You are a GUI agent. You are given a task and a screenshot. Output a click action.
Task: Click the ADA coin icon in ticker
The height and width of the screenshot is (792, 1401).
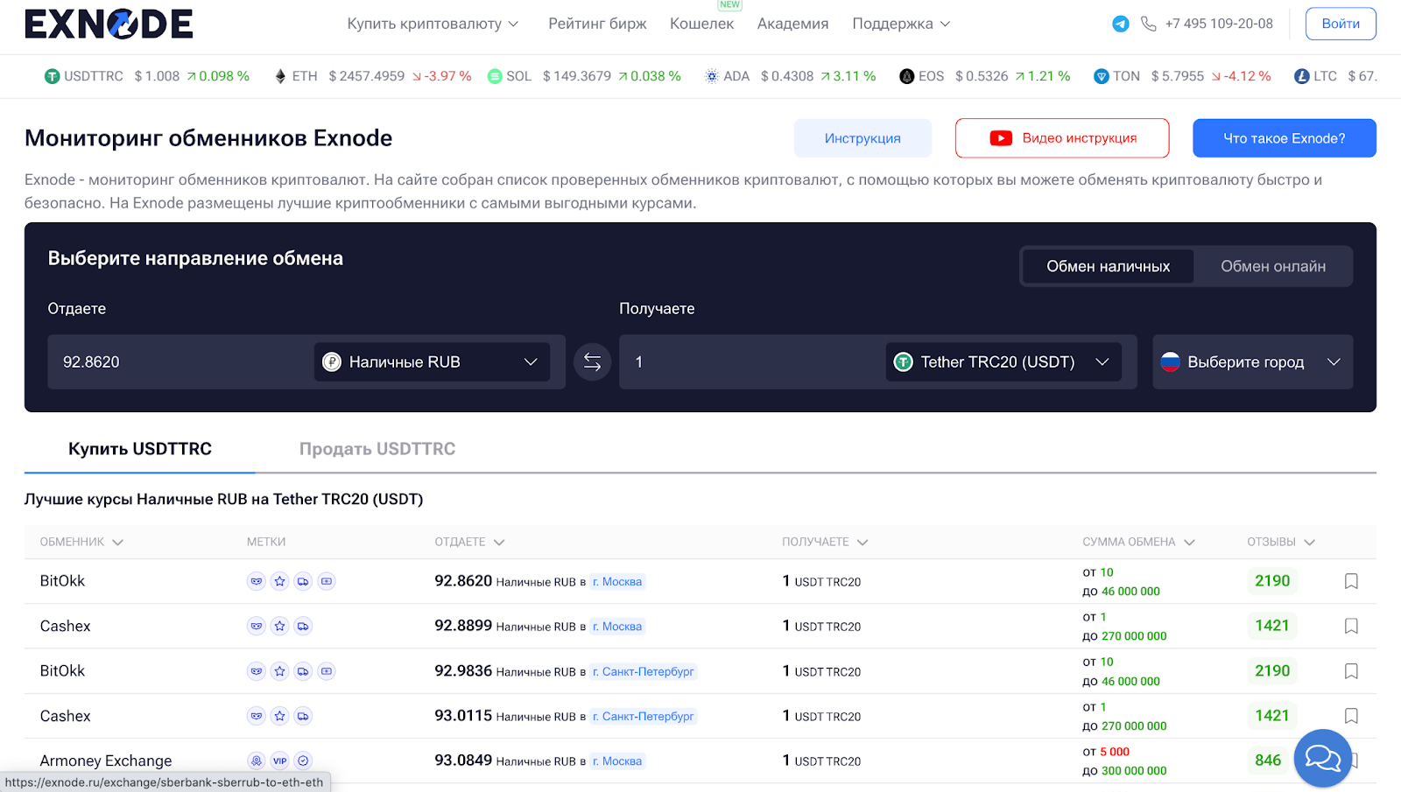pyautogui.click(x=712, y=76)
